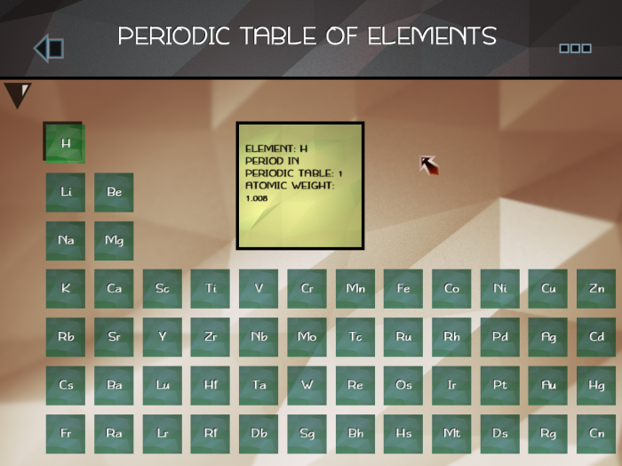Screen dimensions: 622x466
Task: Choose the Lr element tile
Action: tap(163, 434)
